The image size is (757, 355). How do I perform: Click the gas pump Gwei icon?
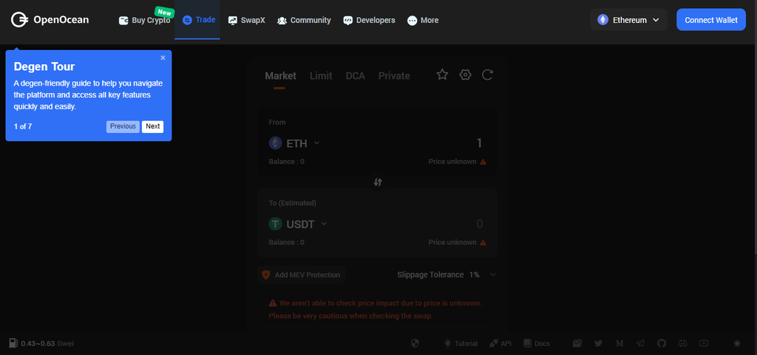pyautogui.click(x=13, y=343)
